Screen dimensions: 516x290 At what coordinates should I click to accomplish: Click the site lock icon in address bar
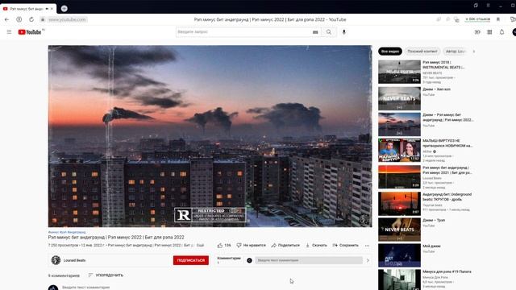(x=43, y=19)
